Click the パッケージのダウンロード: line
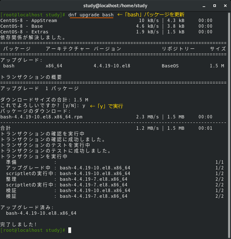Image resolution: width=231 pixels, height=239 pixels. pos(36,111)
